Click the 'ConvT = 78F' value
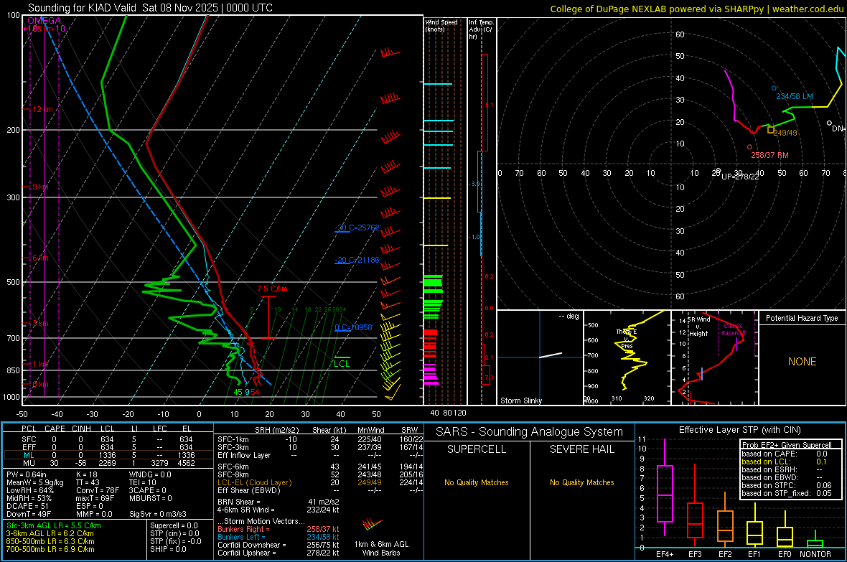 [98, 491]
